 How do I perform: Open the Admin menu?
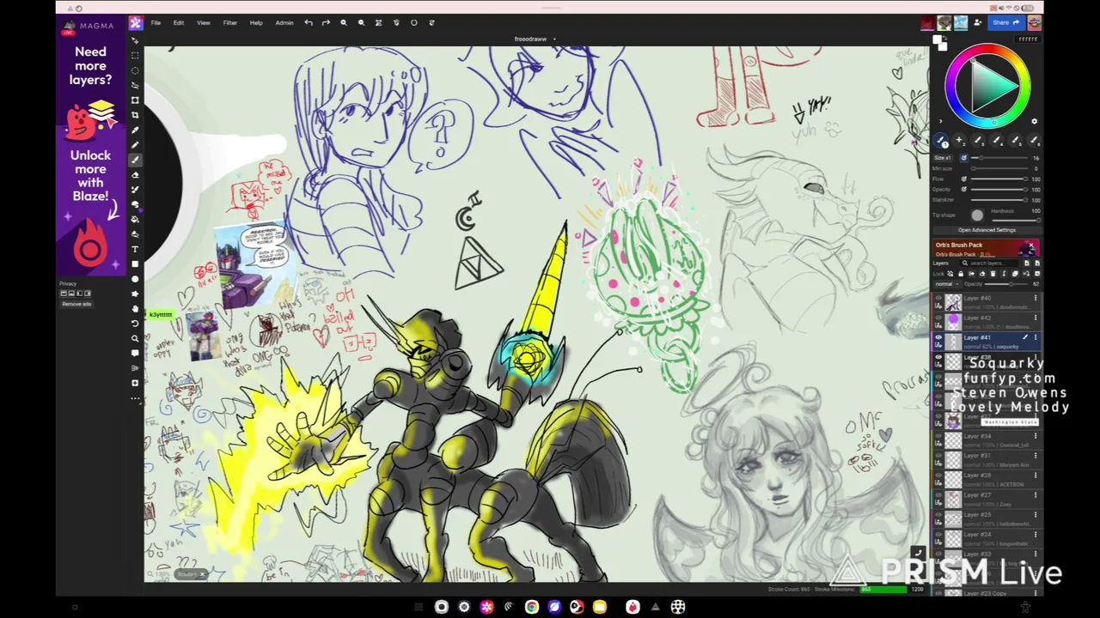click(x=284, y=22)
